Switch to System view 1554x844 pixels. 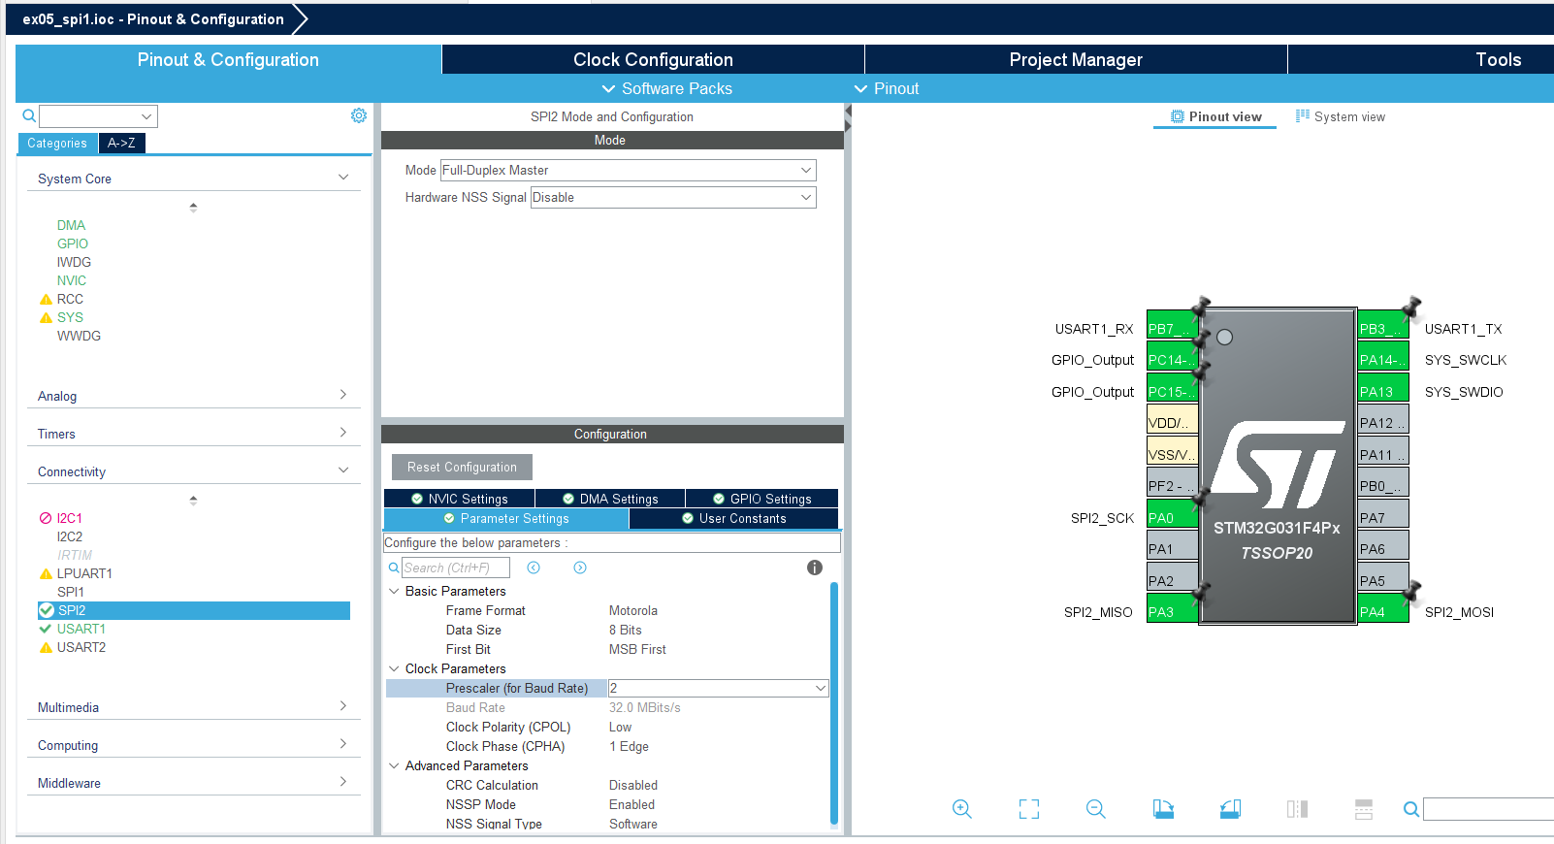(x=1341, y=116)
